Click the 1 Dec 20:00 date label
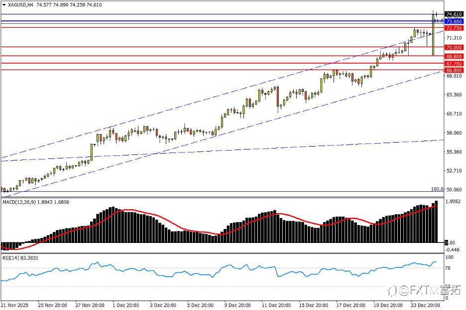The height and width of the screenshot is (310, 466). click(x=126, y=305)
